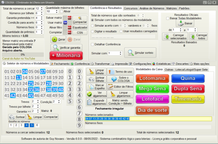Open the Fechamento tab
Screen dimensions: 218x144
tap(60, 64)
